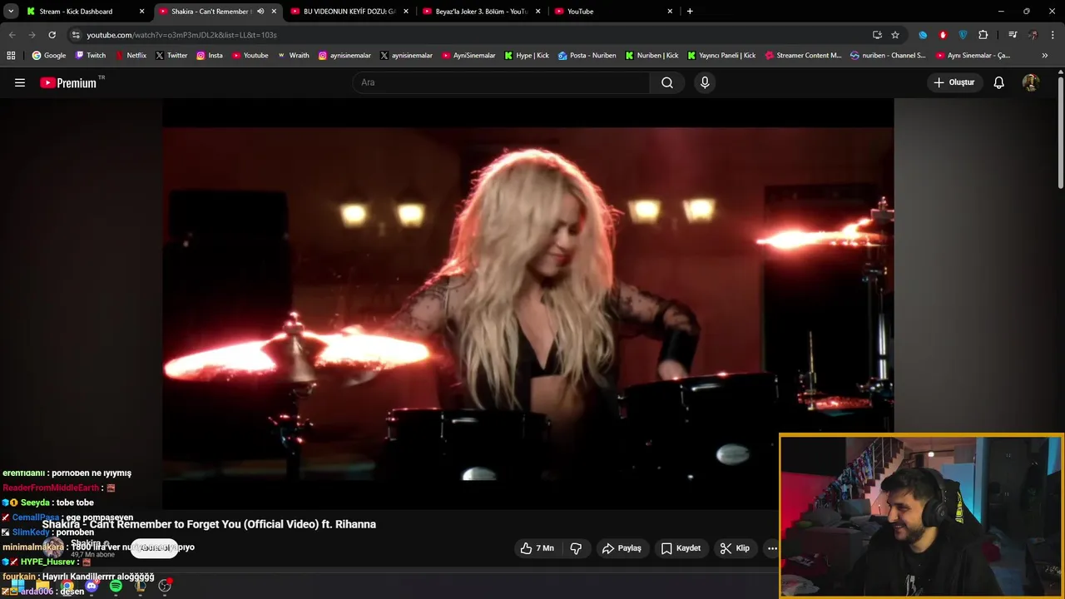The image size is (1065, 599).
Task: Open the red hand ad blocker extension
Action: pos(943,35)
